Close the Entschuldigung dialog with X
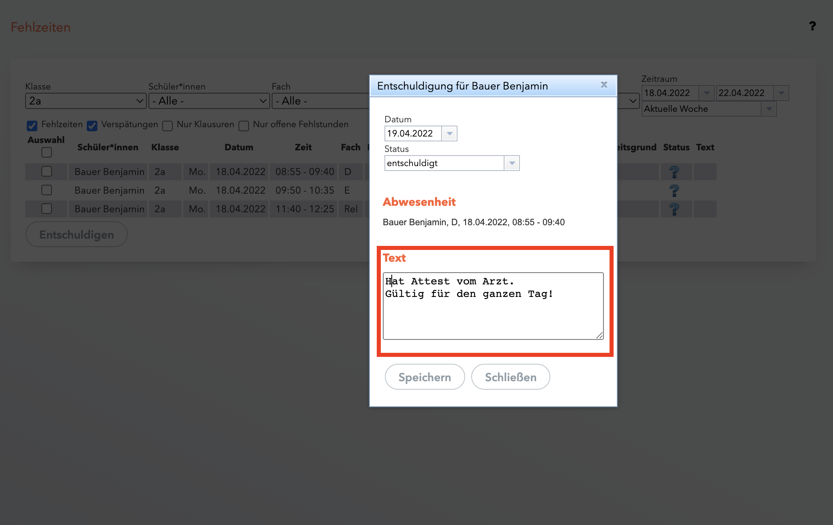Viewport: 833px width, 525px height. (604, 85)
